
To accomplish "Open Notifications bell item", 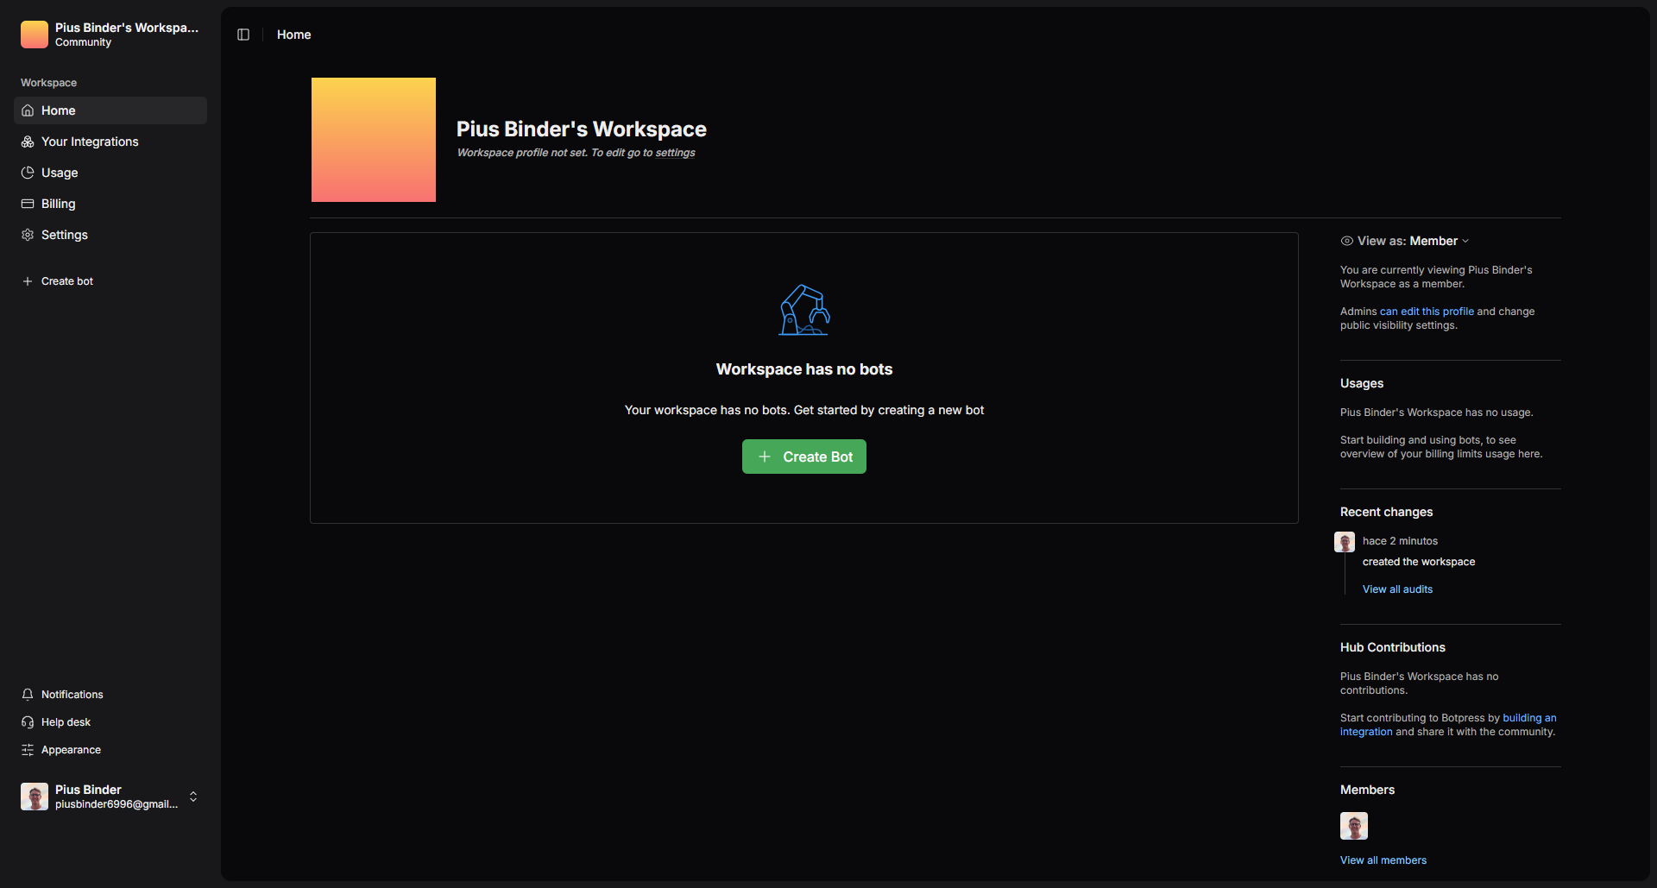I will click(x=72, y=695).
